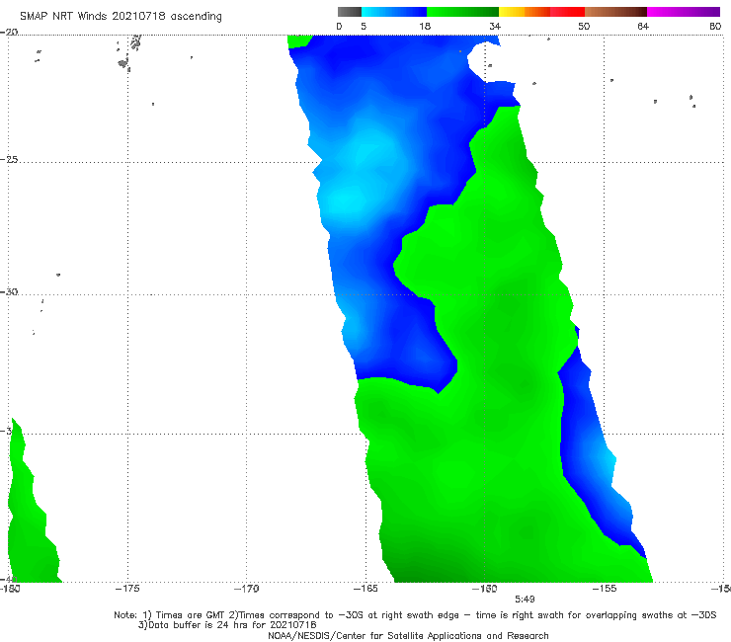Click the color bar label '5'

point(364,27)
